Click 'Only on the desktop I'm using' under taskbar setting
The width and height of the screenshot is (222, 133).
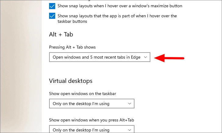click(x=81, y=104)
